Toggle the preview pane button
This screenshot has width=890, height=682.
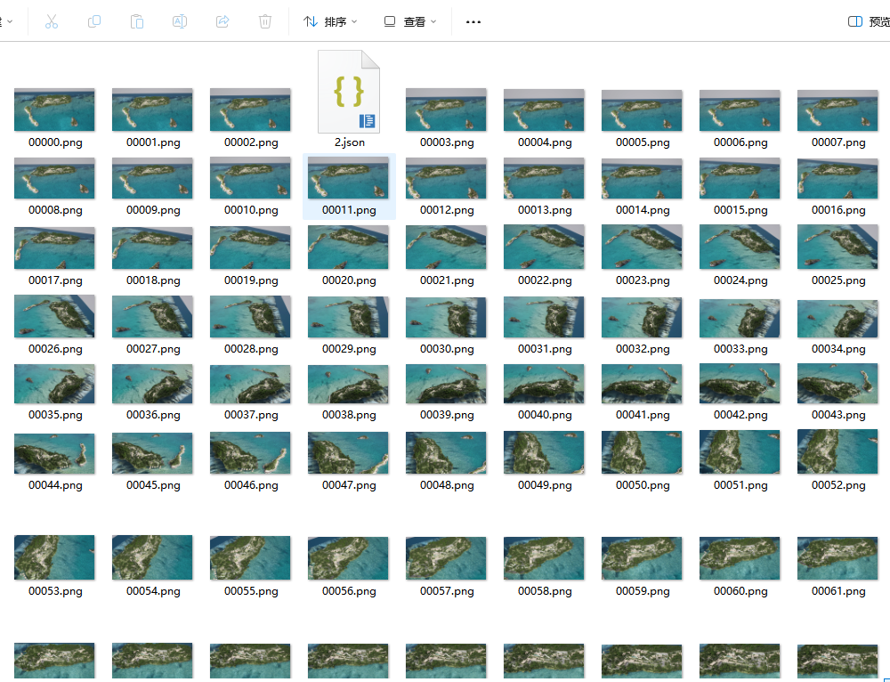[x=869, y=21]
